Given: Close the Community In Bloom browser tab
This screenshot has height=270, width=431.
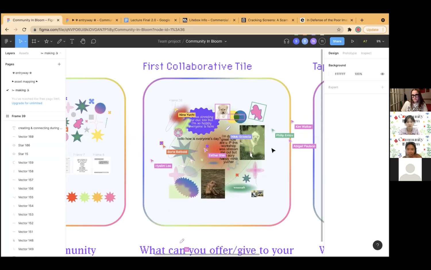Looking at the screenshot, I should pyautogui.click(x=58, y=20).
